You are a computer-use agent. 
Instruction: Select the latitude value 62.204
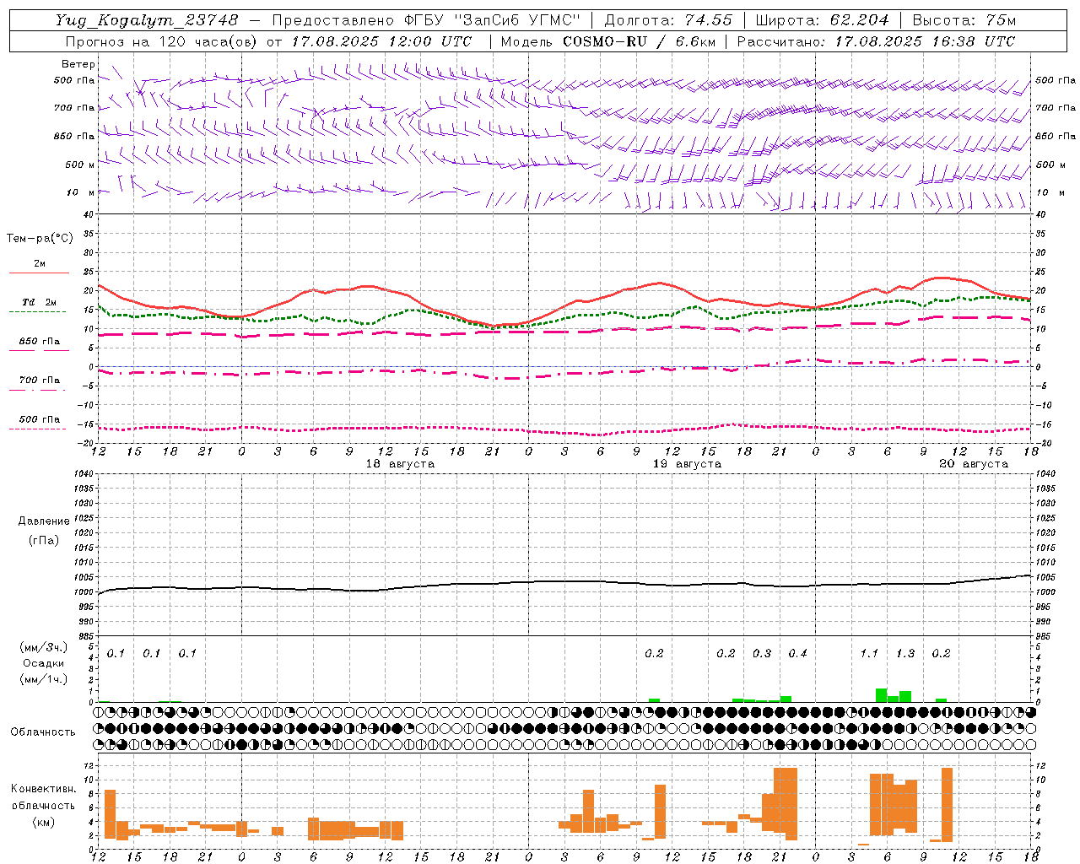859,20
